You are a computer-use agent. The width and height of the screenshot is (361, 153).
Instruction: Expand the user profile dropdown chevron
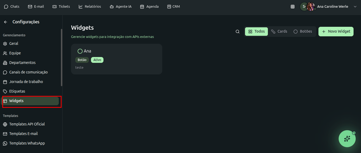pos(355,7)
